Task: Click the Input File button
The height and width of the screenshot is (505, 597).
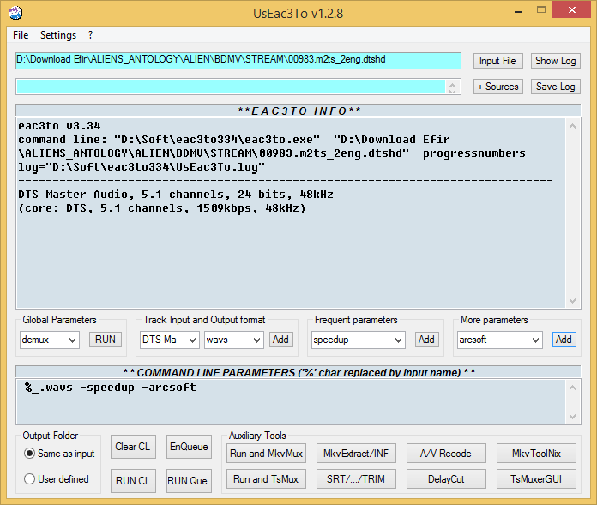Action: (x=498, y=61)
